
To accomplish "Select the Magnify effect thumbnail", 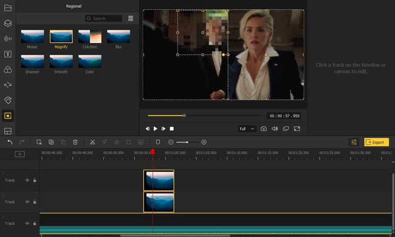I will click(61, 36).
